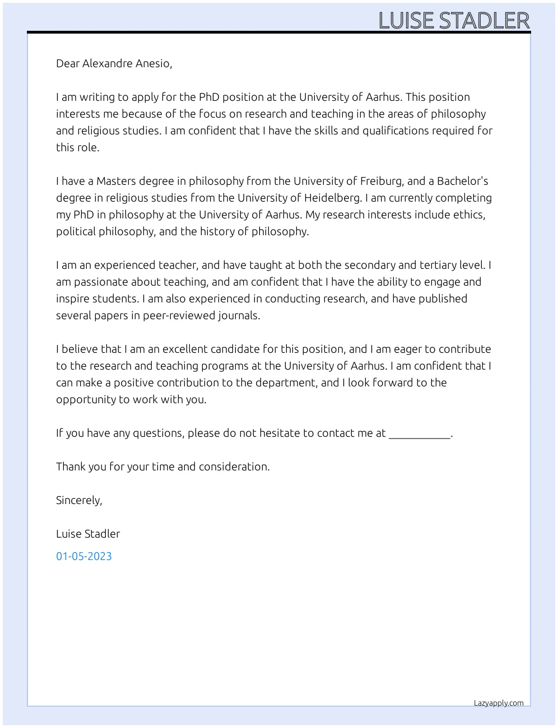
Task: Click the paragraph starting "I believe that"
Action: pyautogui.click(x=274, y=374)
